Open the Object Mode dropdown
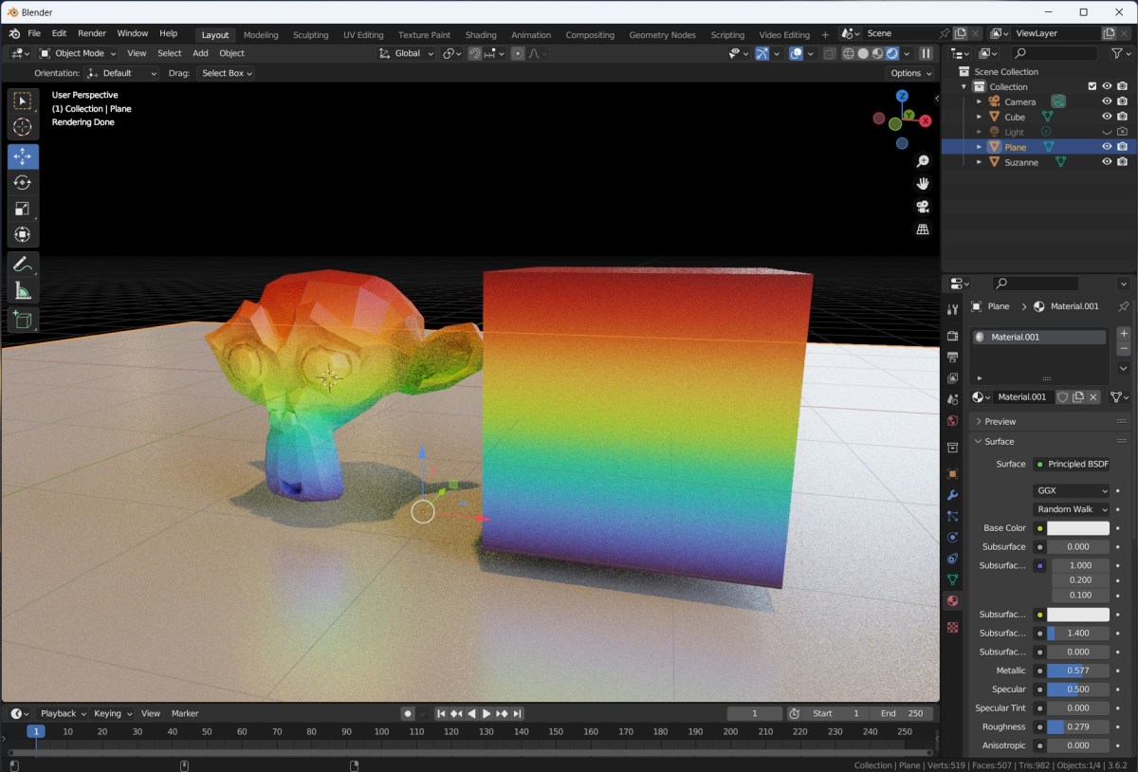Image resolution: width=1138 pixels, height=772 pixels. (78, 53)
